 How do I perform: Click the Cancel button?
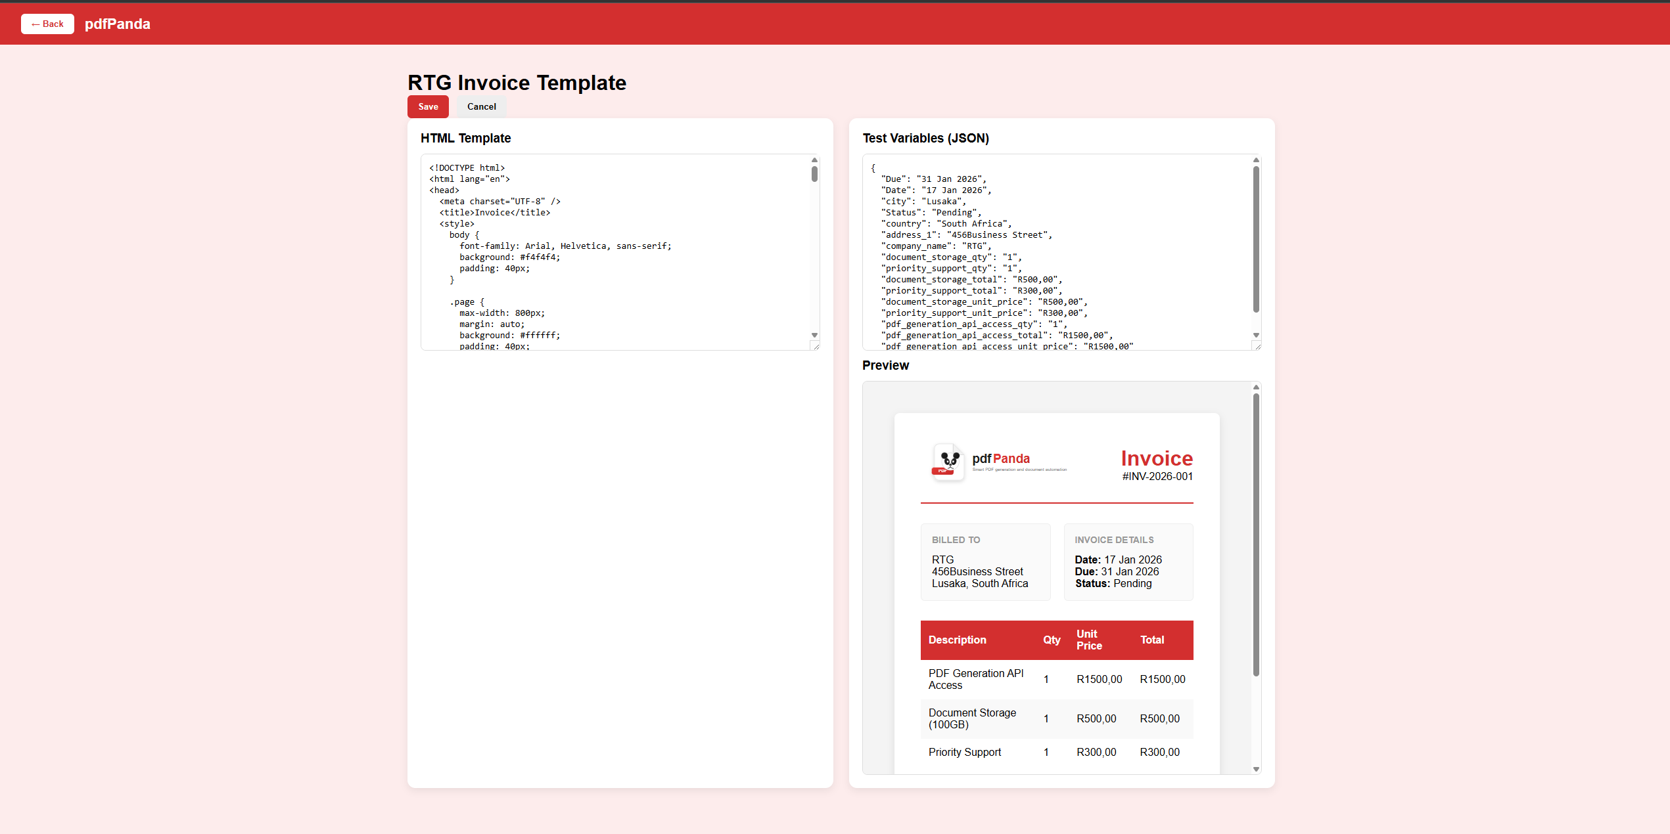[x=481, y=106]
